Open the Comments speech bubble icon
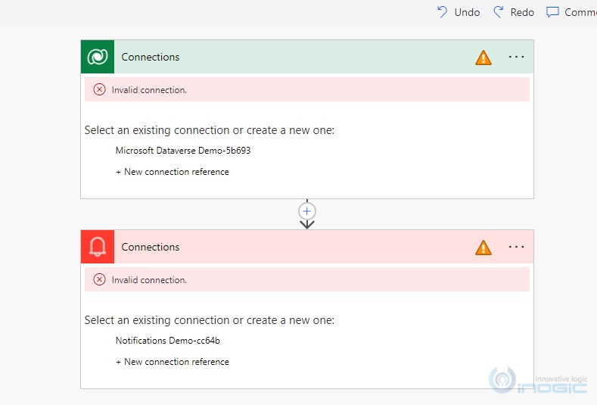The height and width of the screenshot is (405, 597). click(x=552, y=12)
